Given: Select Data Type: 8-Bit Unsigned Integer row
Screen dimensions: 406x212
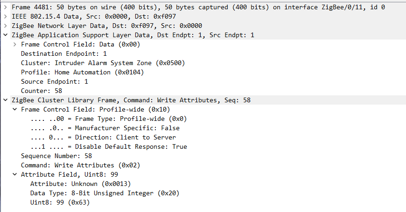Looking at the screenshot, I should (105, 193).
